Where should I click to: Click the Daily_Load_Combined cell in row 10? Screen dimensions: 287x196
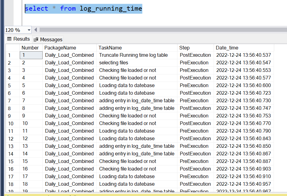click(69, 123)
